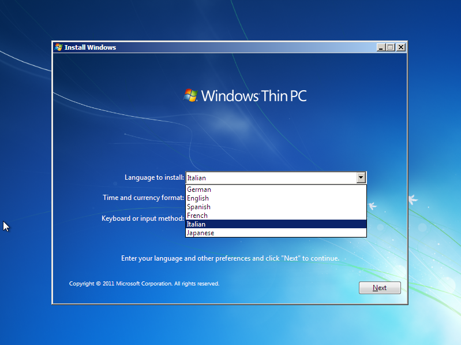Minimize the Install Windows dialog
The image size is (461, 345).
click(x=381, y=47)
